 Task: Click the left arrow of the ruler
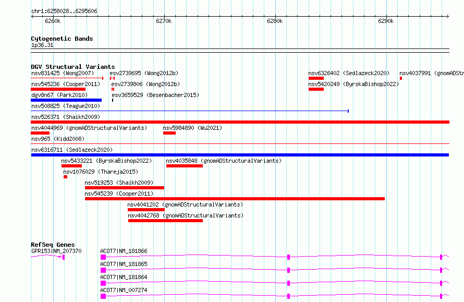(32, 16)
